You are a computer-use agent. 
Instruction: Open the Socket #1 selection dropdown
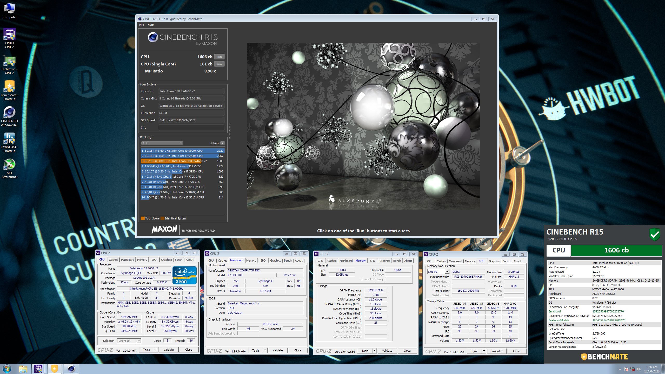point(129,341)
